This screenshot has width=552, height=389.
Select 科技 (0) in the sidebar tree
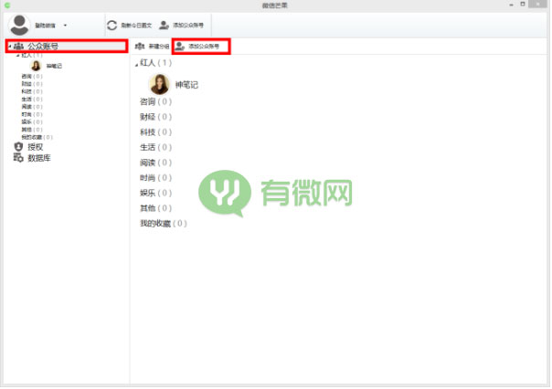tap(32, 91)
